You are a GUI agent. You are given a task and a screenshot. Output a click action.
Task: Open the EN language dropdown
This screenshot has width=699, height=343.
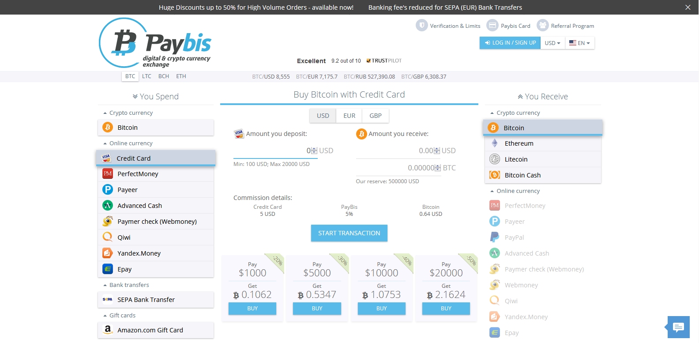[x=579, y=43]
